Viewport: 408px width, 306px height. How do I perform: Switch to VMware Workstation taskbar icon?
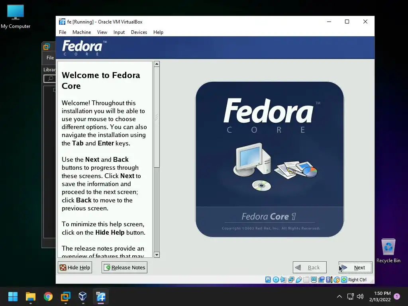tap(66, 296)
